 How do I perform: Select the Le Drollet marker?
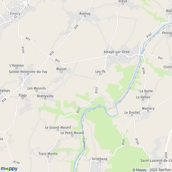point(132,115)
